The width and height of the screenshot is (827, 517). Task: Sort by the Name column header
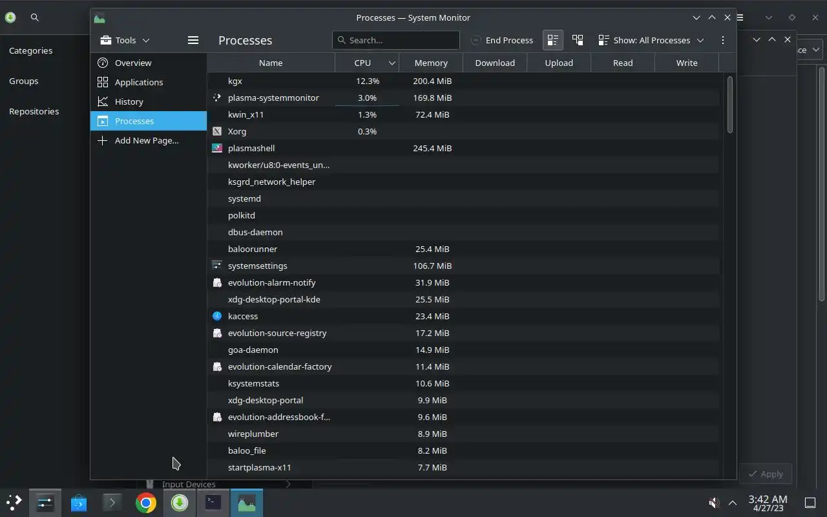pyautogui.click(x=271, y=63)
